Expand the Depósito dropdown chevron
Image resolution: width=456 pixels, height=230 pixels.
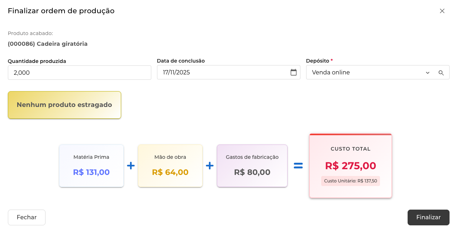(427, 73)
